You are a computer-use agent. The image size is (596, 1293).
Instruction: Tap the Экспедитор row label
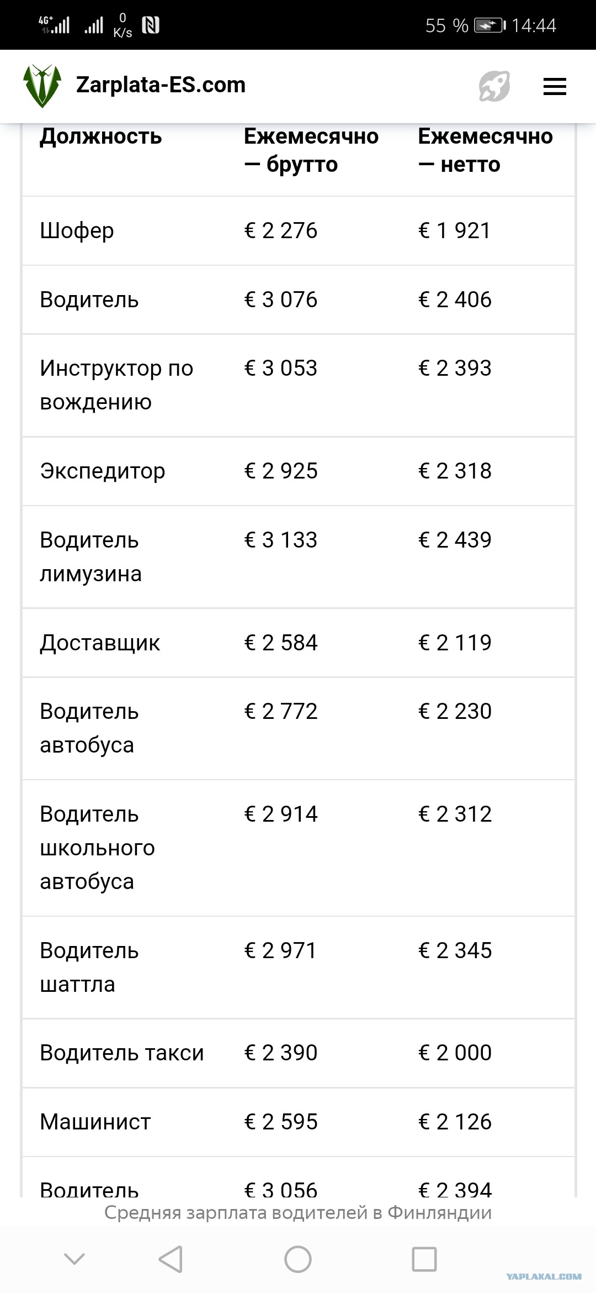tap(103, 472)
